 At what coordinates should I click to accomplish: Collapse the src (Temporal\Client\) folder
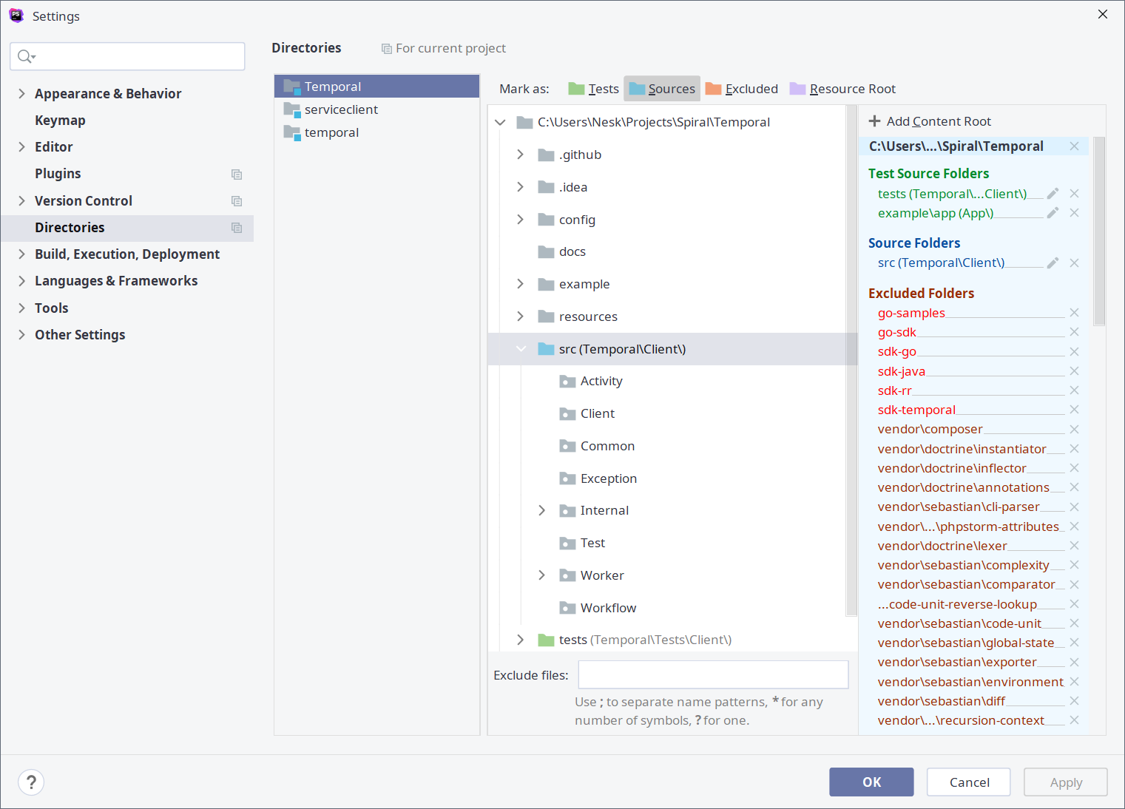pyautogui.click(x=521, y=349)
